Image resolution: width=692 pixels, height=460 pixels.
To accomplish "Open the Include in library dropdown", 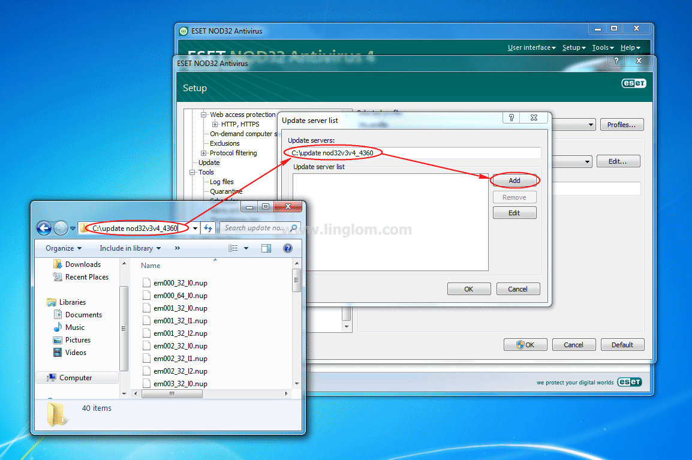I will tap(130, 248).
